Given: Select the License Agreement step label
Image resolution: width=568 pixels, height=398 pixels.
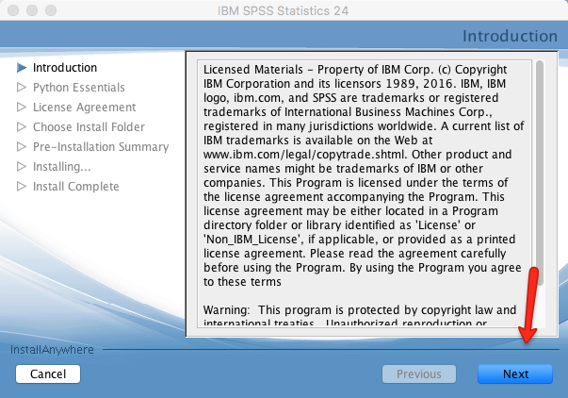Looking at the screenshot, I should pos(84,107).
